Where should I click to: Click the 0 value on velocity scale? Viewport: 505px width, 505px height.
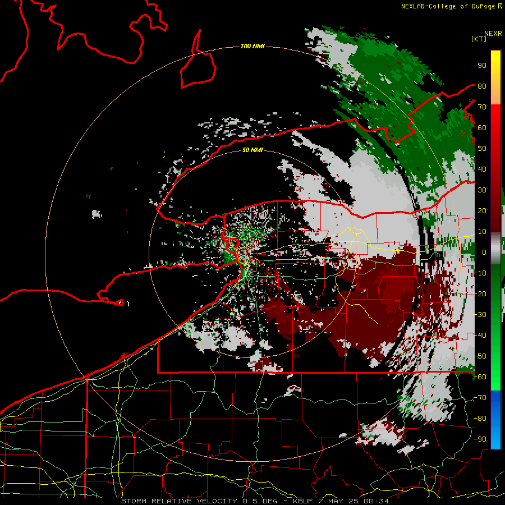484,252
